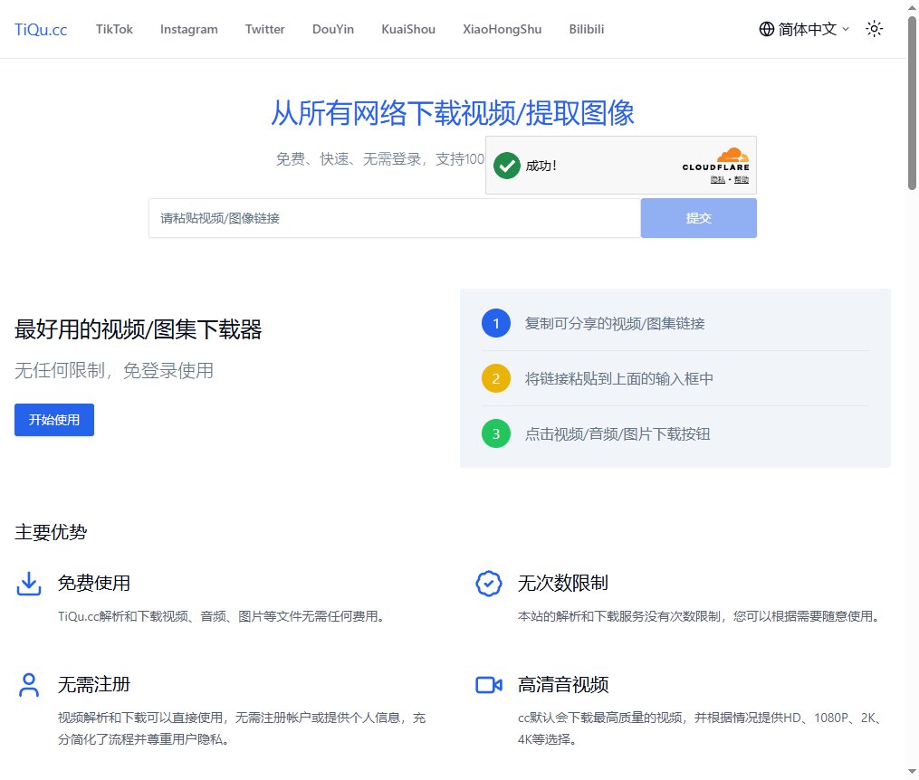Click the 最好用的视频/图集下载器 heading
Image resolution: width=919 pixels, height=780 pixels.
pos(139,329)
